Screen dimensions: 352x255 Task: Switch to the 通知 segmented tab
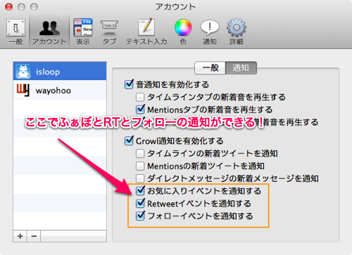click(x=241, y=68)
